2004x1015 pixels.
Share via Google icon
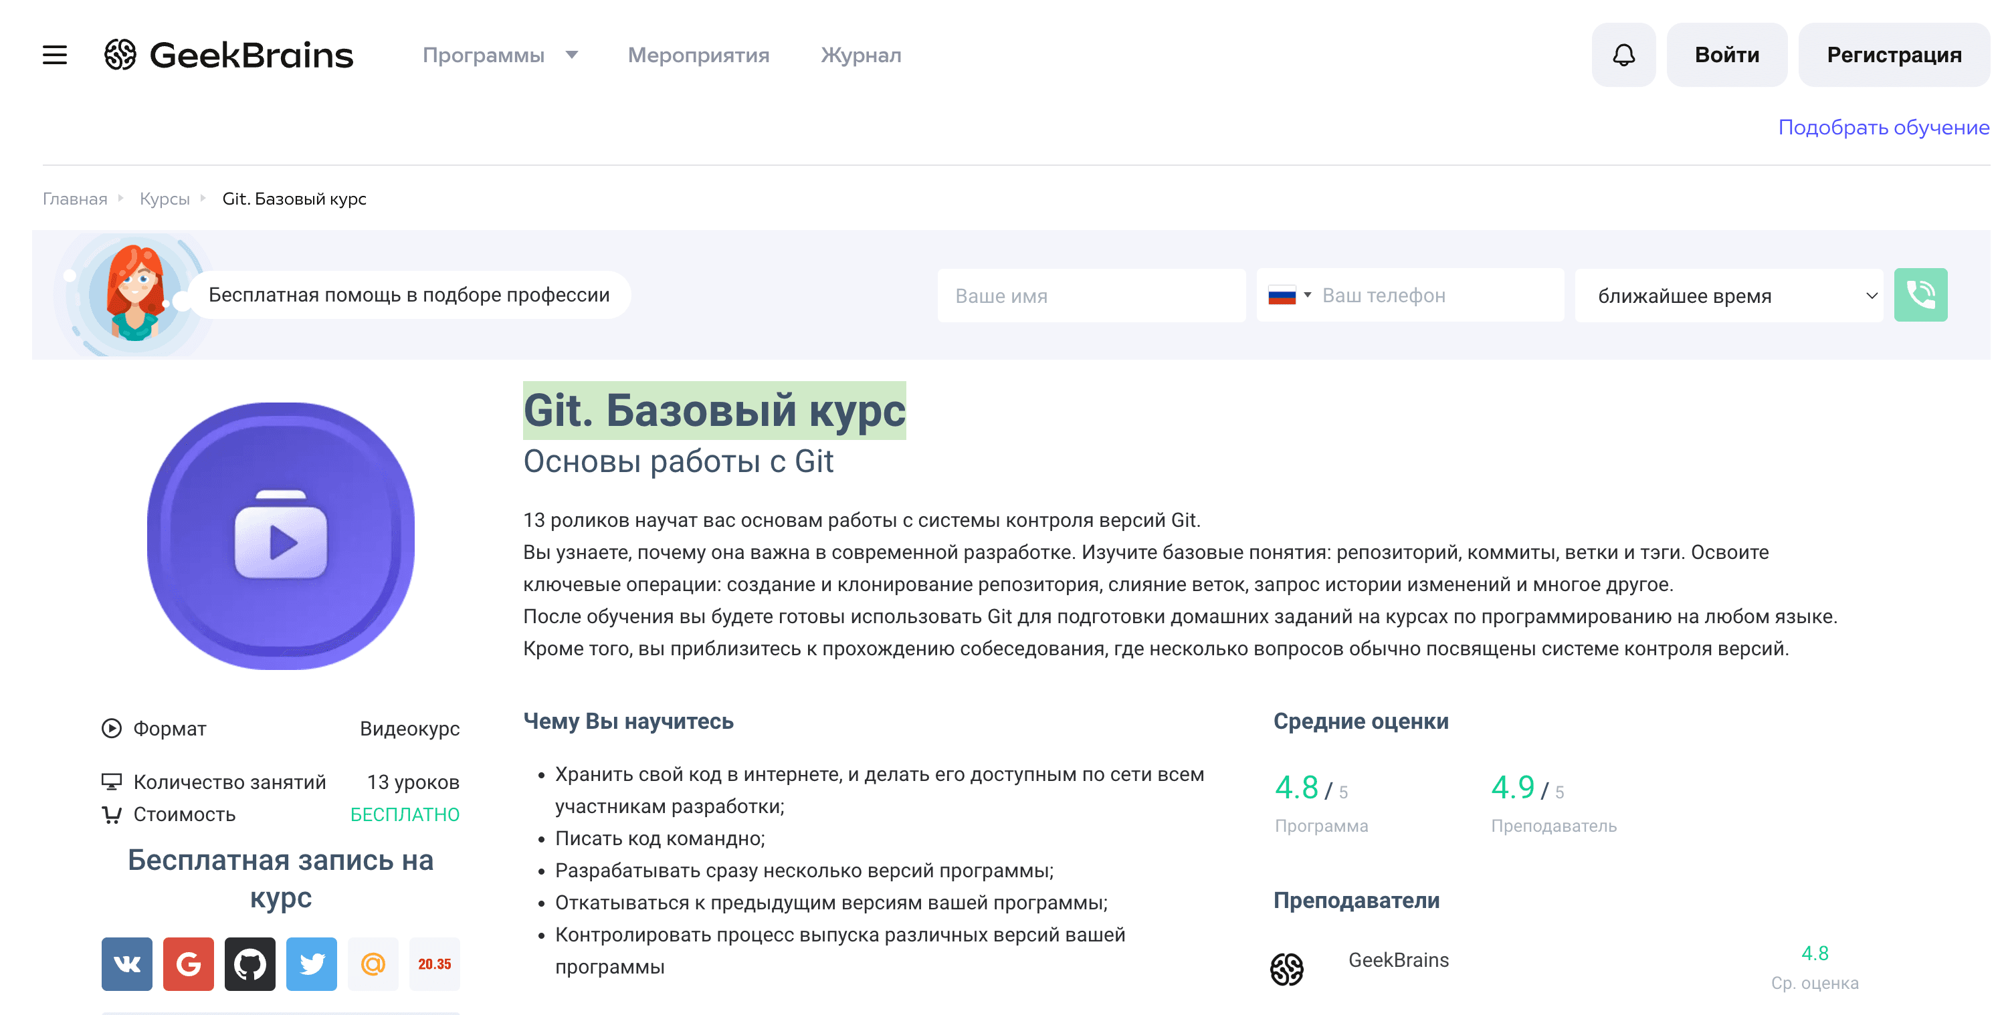tap(188, 964)
